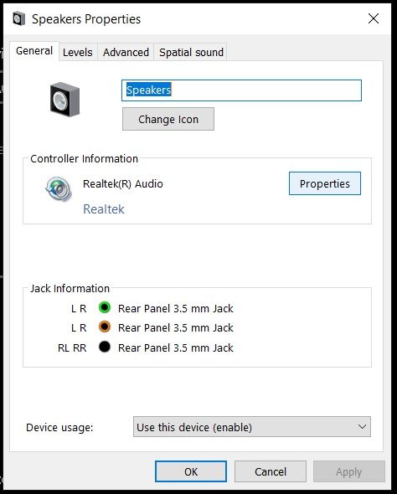Image resolution: width=397 pixels, height=494 pixels.
Task: Select the General tab
Action: pyautogui.click(x=34, y=51)
